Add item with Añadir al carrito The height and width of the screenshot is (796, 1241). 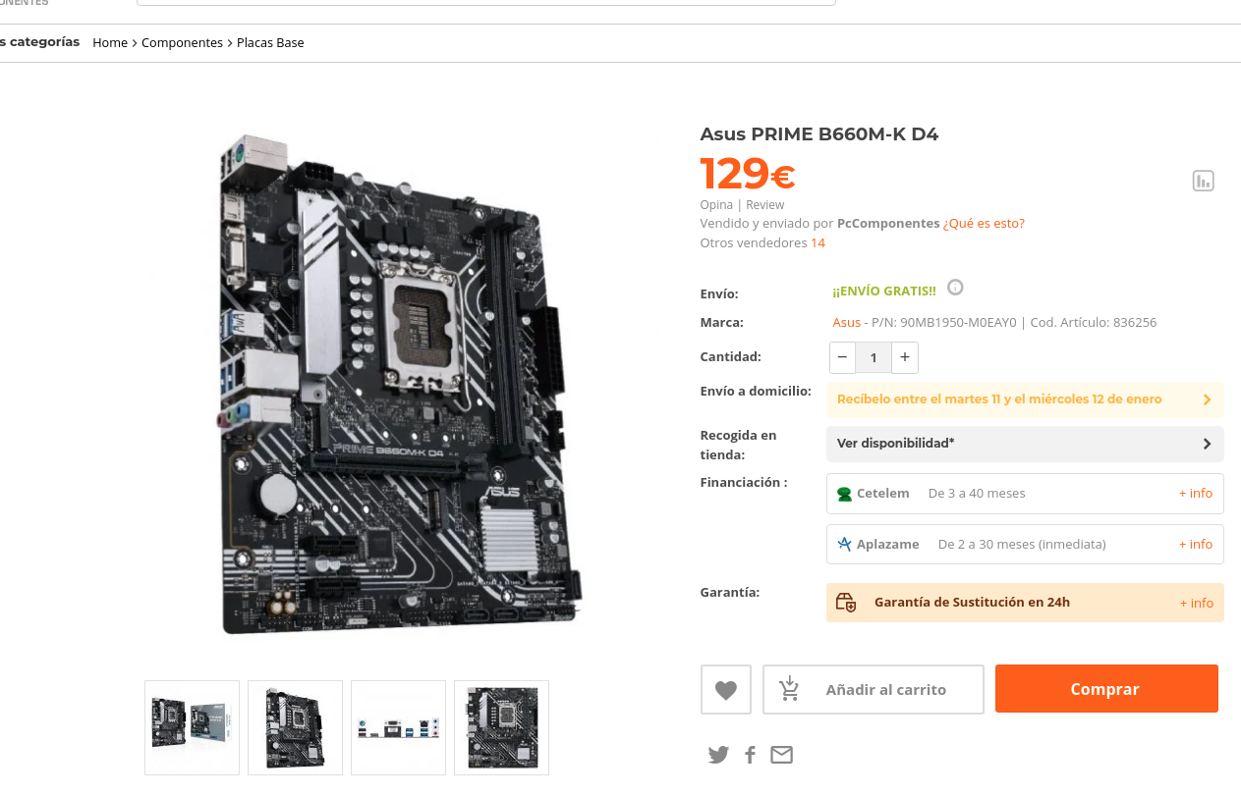point(874,689)
